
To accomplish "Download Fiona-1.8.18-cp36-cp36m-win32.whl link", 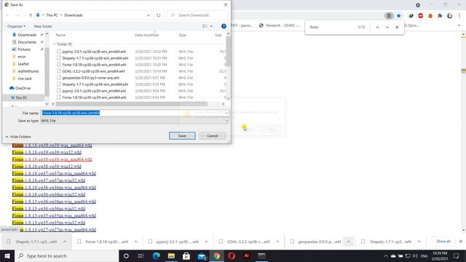I will [49, 194].
